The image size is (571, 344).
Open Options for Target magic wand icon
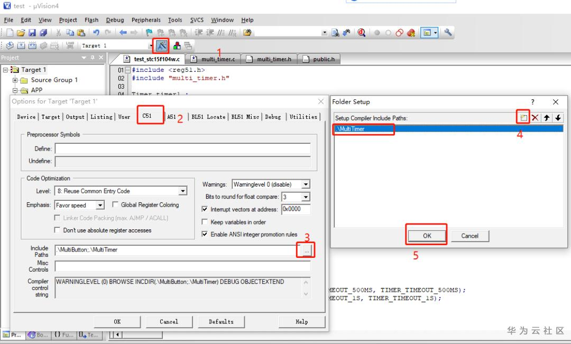click(x=161, y=45)
